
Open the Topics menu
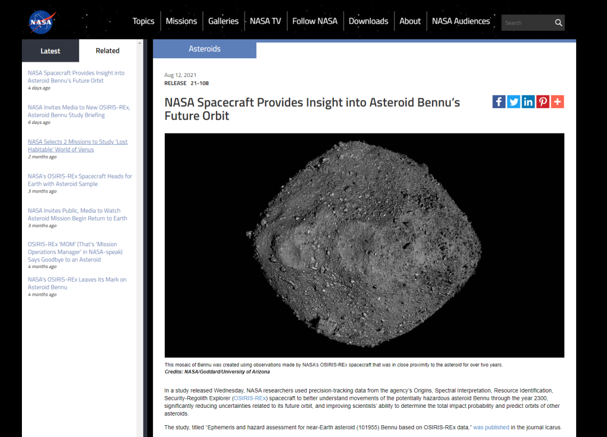click(x=143, y=21)
